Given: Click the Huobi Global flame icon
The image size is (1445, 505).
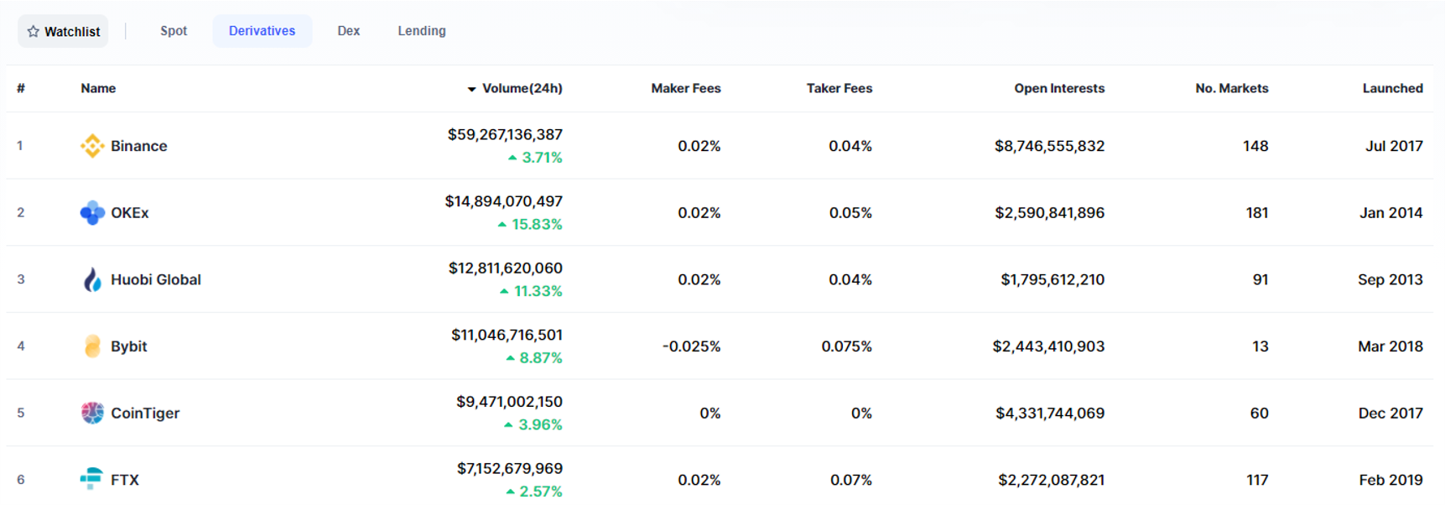Looking at the screenshot, I should point(92,279).
